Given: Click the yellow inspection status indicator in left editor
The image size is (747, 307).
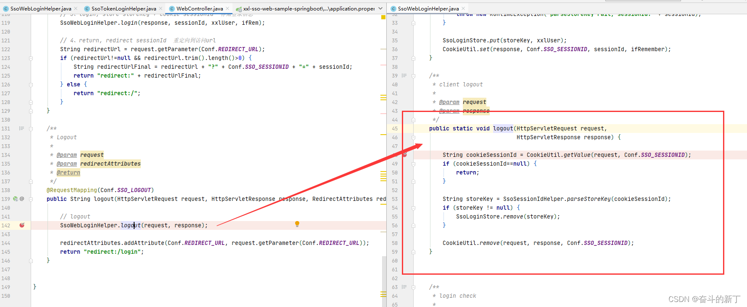Looking at the screenshot, I should click(x=383, y=17).
